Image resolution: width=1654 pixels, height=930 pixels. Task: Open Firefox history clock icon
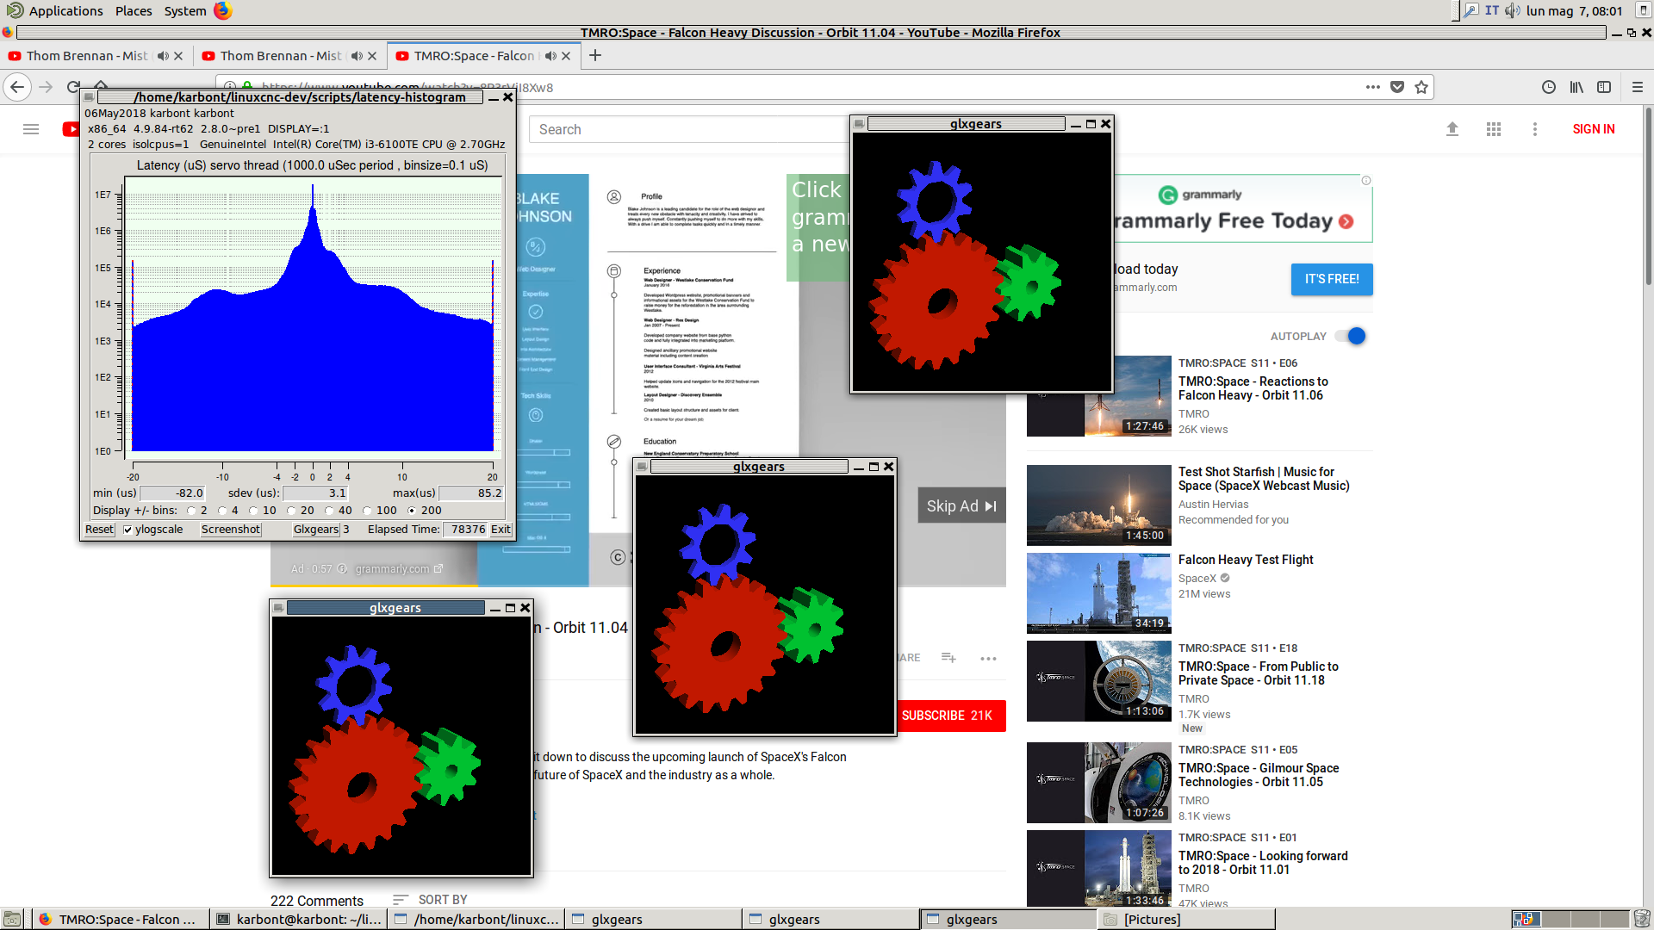(x=1549, y=87)
